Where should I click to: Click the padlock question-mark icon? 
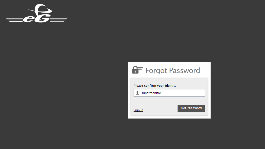click(135, 70)
